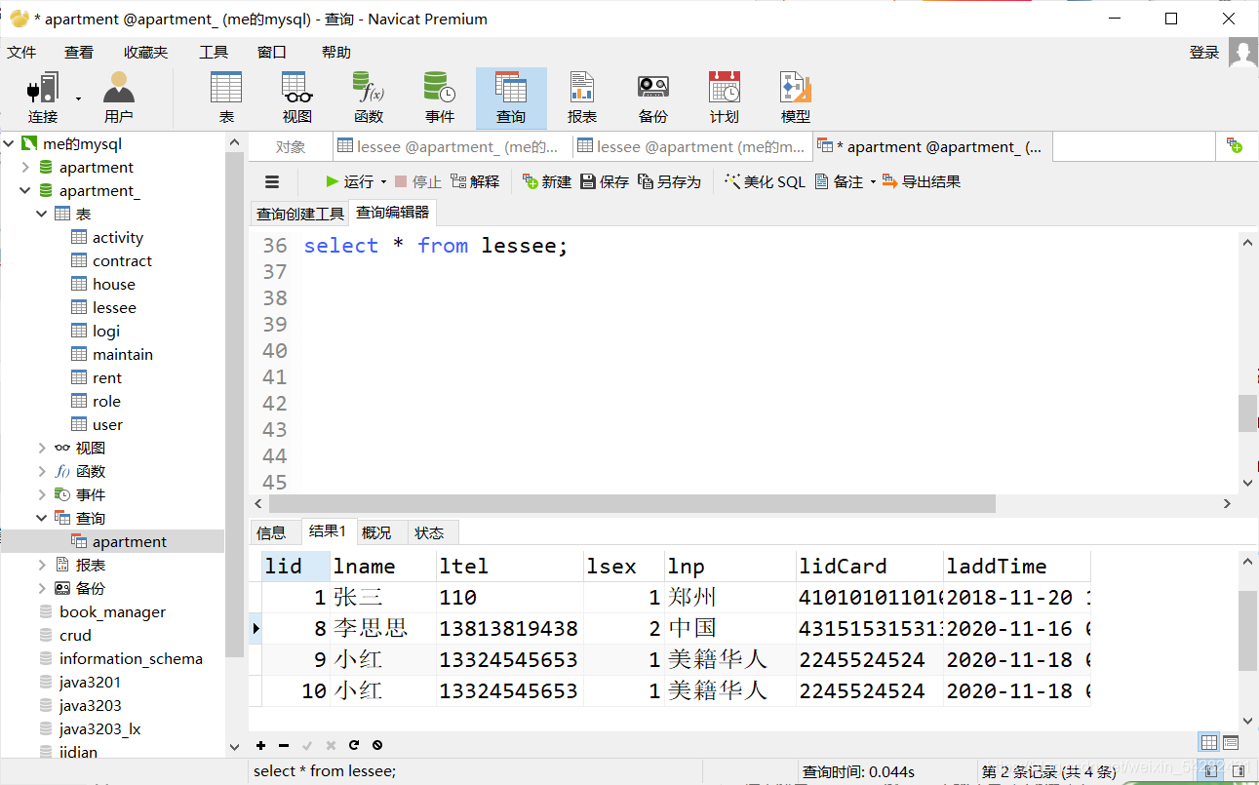The image size is (1259, 785).
Task: Open the 计划 (Schedule) toolbar icon
Action: [723, 93]
